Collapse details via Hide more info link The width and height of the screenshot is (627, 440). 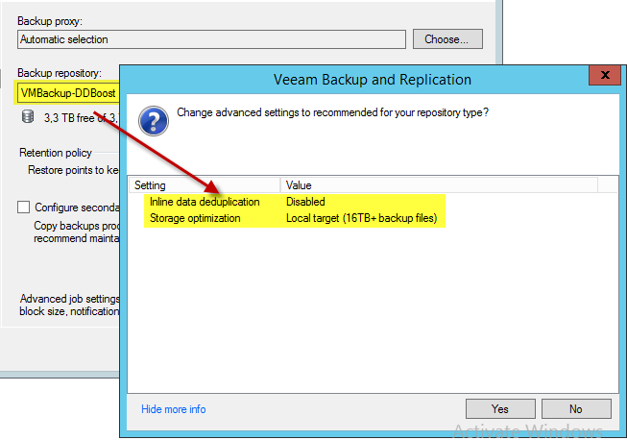173,409
